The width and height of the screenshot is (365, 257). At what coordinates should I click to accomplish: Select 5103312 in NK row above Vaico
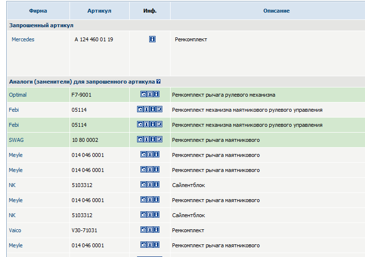coord(82,215)
